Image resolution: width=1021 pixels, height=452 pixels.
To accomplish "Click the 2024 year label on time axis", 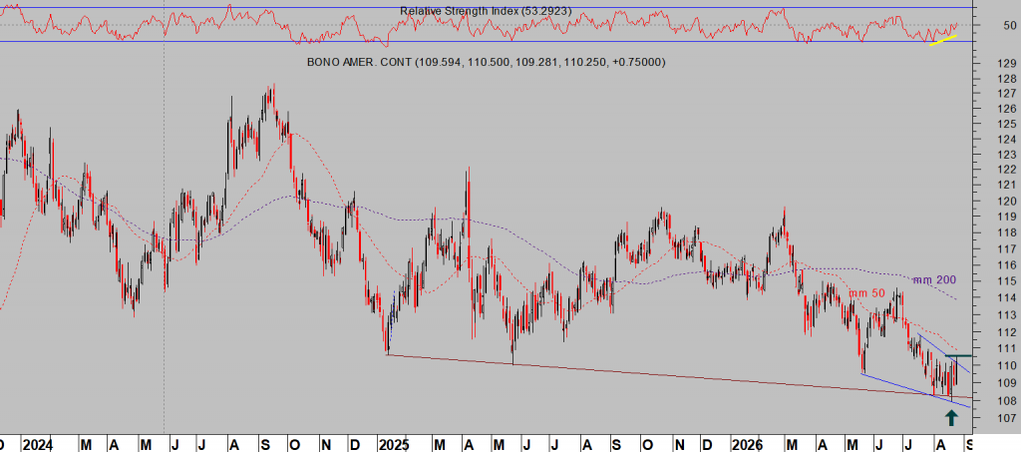I will (37, 445).
